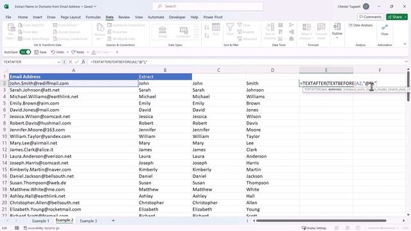Click From Text/CSV in Get & Transform
This screenshot has height=231, width=411.
[31, 25]
